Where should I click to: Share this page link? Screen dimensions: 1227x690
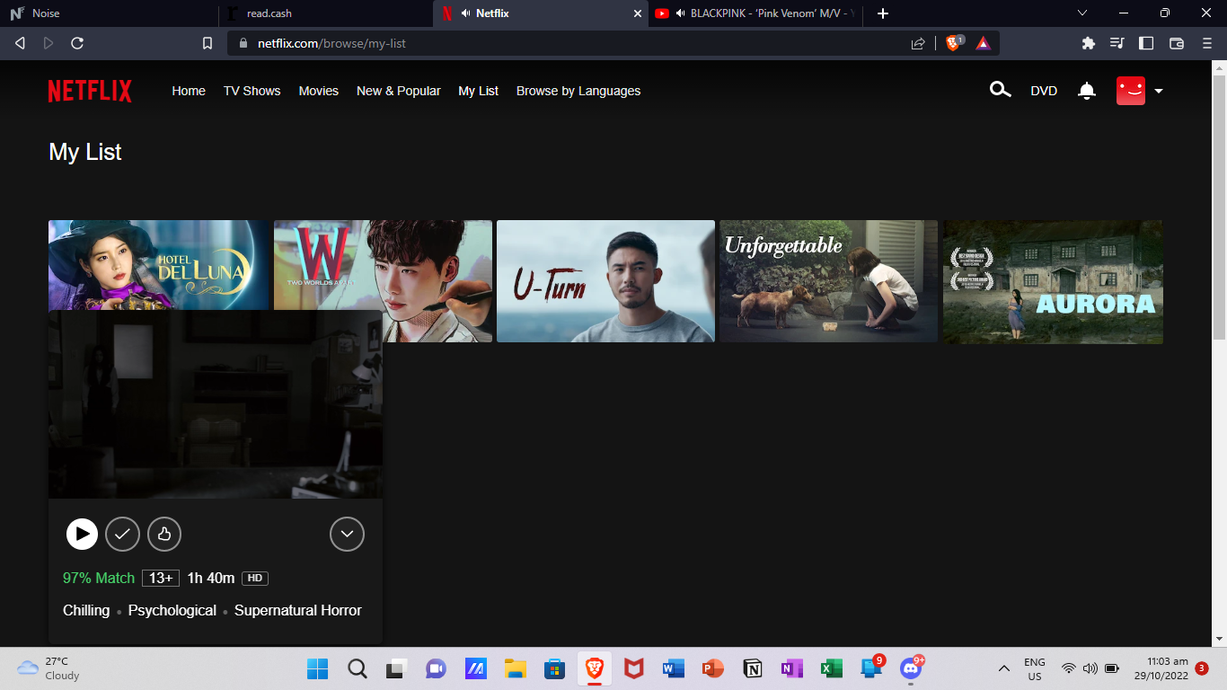(x=918, y=43)
